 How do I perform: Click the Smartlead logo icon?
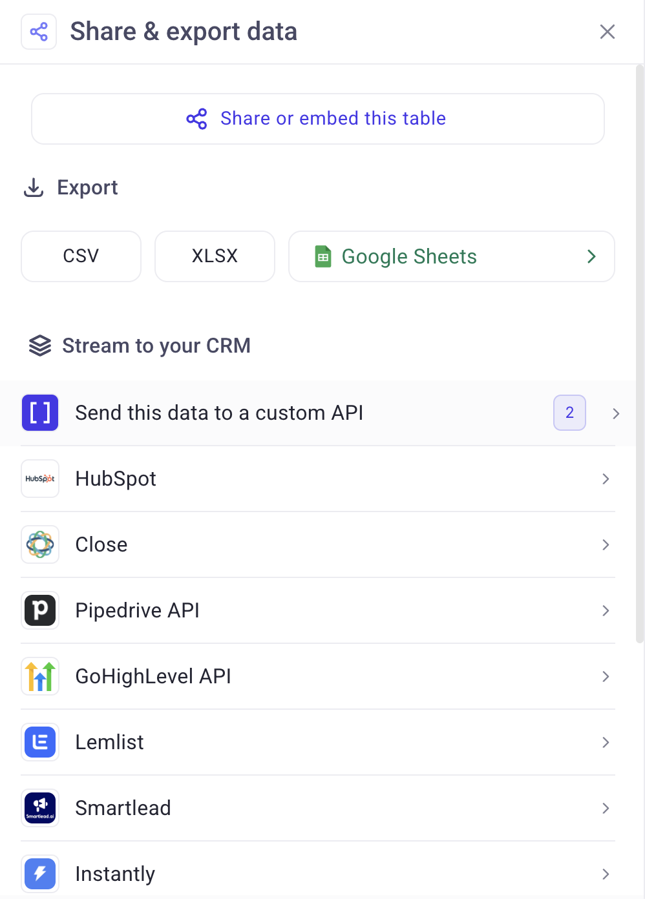40,808
